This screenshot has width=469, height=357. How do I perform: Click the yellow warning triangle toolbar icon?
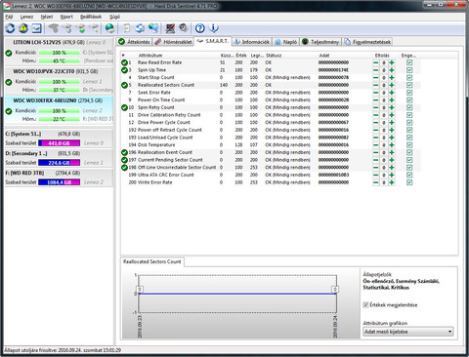23,28
